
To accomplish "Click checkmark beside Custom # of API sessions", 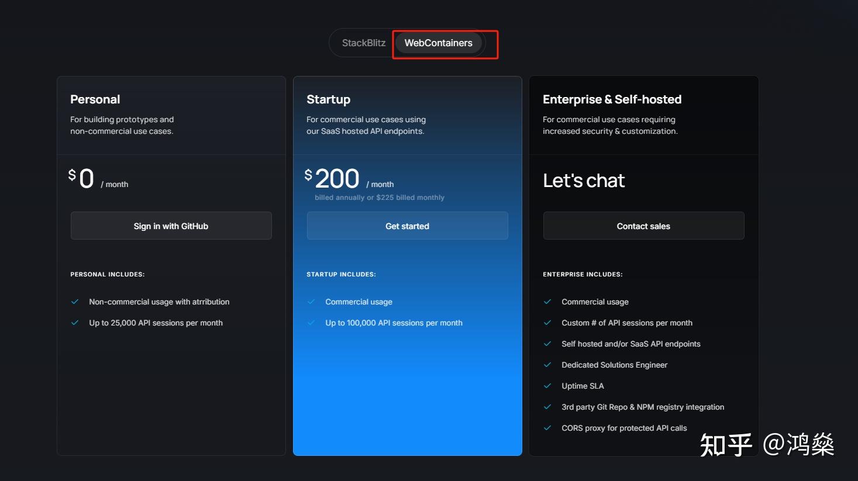I will [547, 323].
